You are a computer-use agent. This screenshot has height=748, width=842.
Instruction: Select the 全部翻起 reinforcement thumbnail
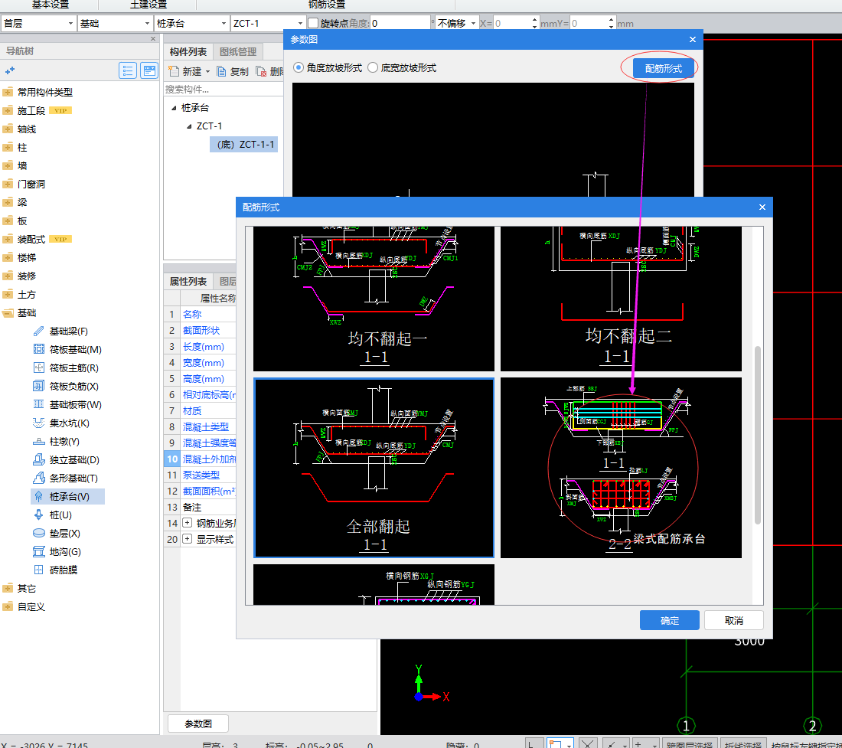click(374, 468)
